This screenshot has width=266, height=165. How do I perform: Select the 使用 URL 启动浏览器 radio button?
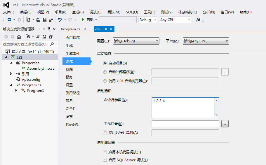pos(105,81)
